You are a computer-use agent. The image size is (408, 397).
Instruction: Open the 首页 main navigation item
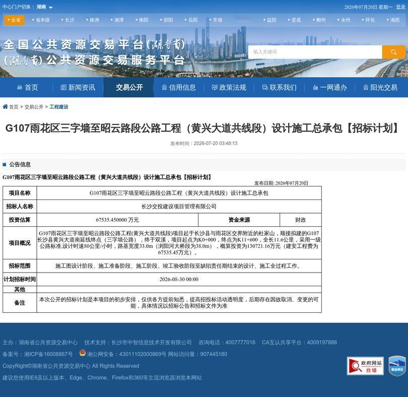pyautogui.click(x=28, y=88)
